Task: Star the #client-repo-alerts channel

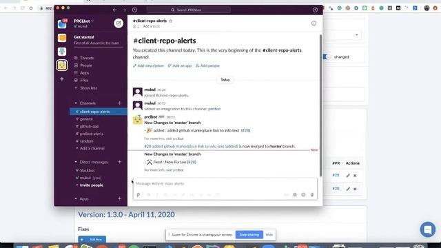Action: pyautogui.click(x=170, y=21)
